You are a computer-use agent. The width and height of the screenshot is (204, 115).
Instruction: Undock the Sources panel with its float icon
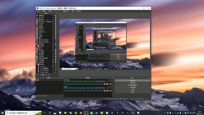(57, 14)
